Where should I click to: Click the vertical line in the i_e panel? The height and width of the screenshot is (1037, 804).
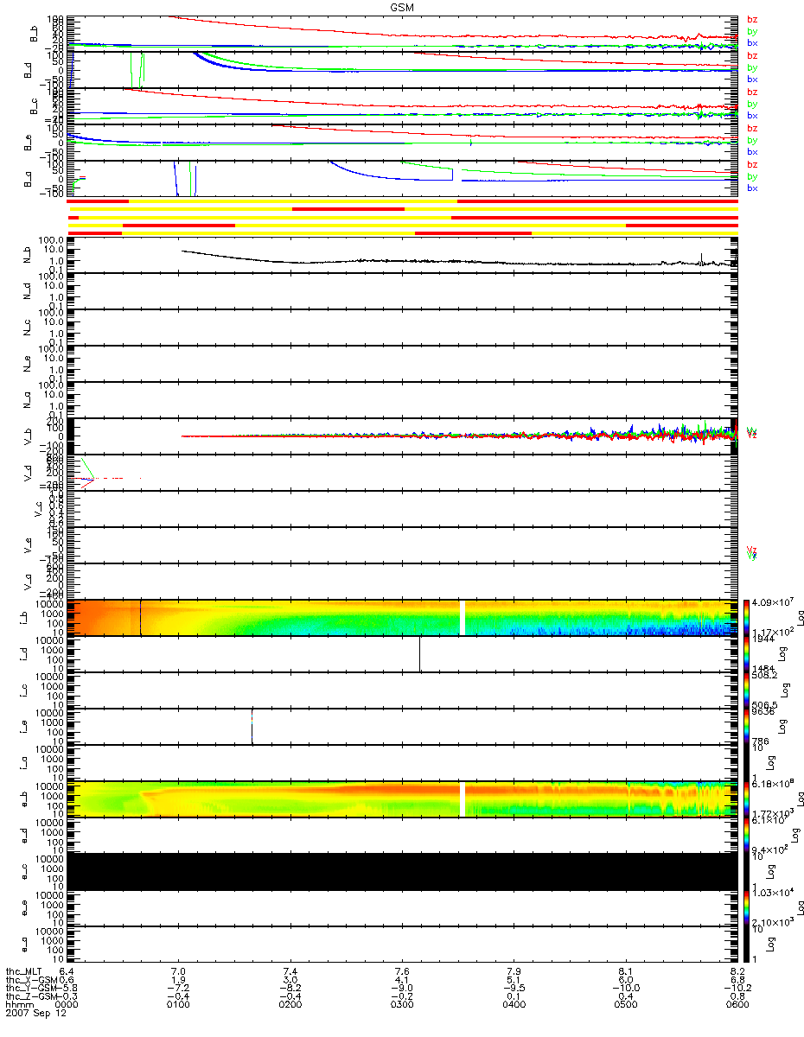pos(252,726)
